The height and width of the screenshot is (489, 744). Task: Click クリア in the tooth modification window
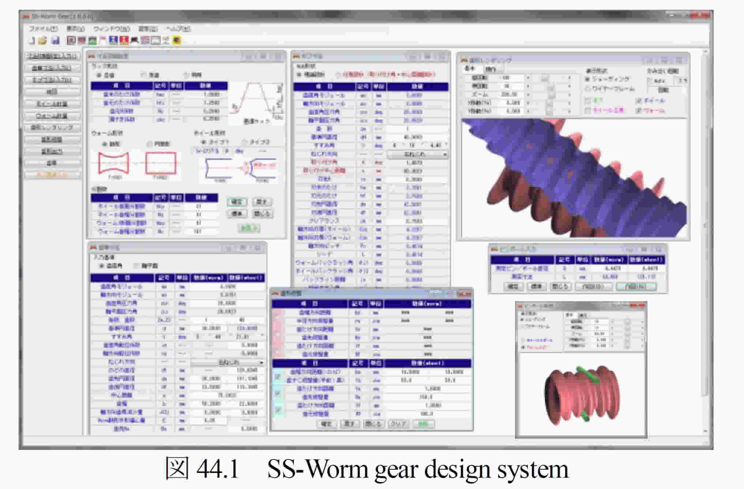pyautogui.click(x=398, y=424)
